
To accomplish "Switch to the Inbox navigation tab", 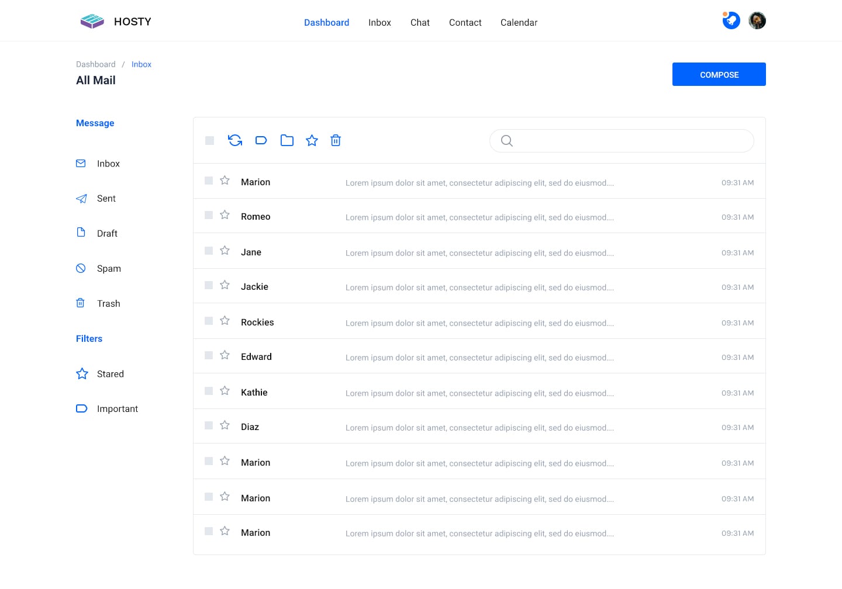I will 379,22.
